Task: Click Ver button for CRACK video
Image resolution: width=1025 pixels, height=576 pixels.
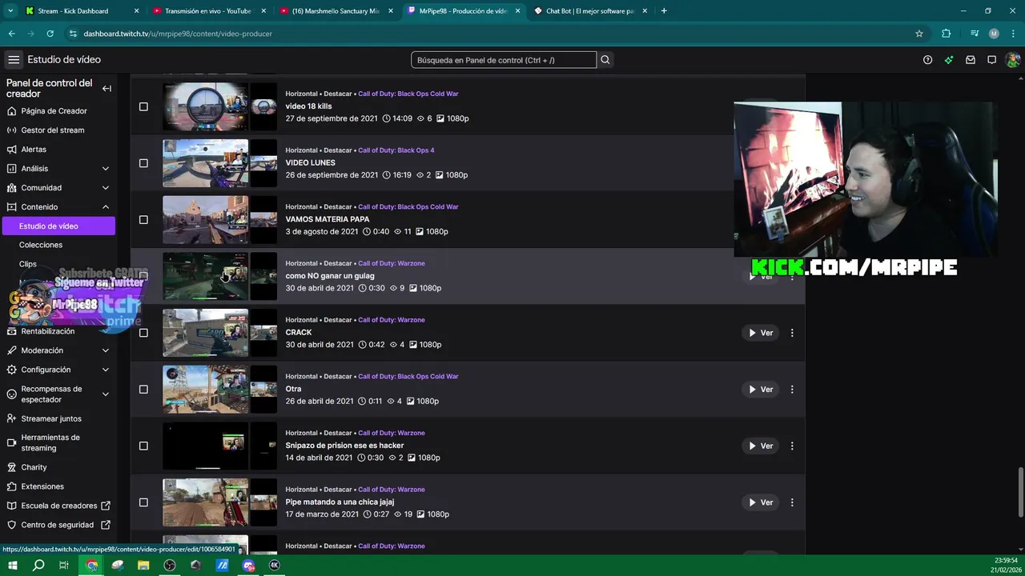Action: 760,333
